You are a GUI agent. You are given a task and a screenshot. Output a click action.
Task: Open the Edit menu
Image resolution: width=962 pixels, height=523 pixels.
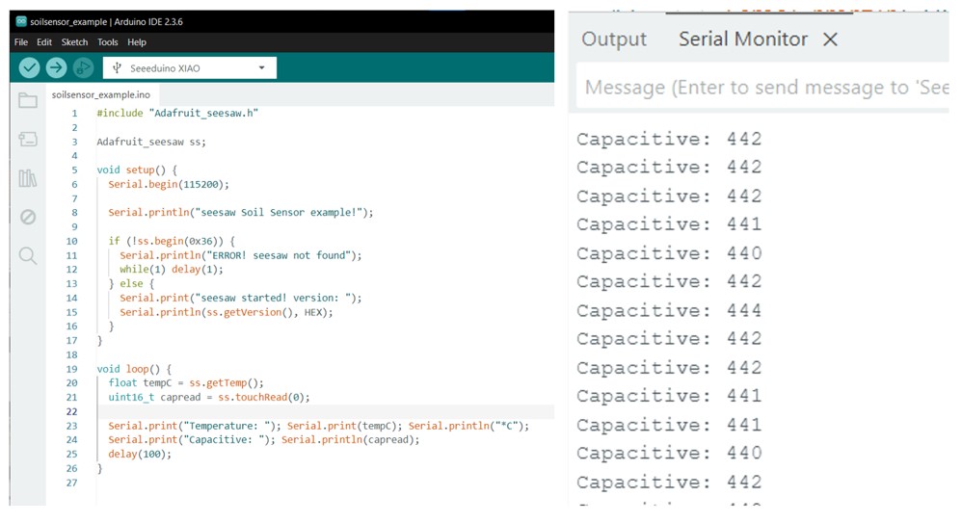pyautogui.click(x=44, y=42)
